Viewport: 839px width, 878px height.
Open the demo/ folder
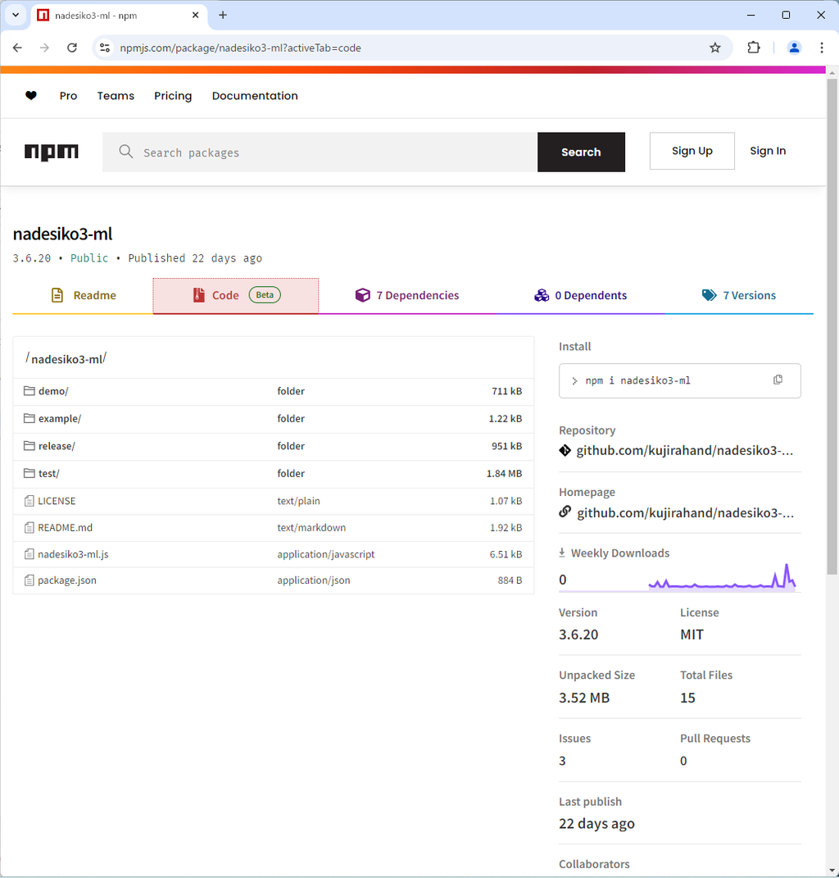click(x=53, y=391)
